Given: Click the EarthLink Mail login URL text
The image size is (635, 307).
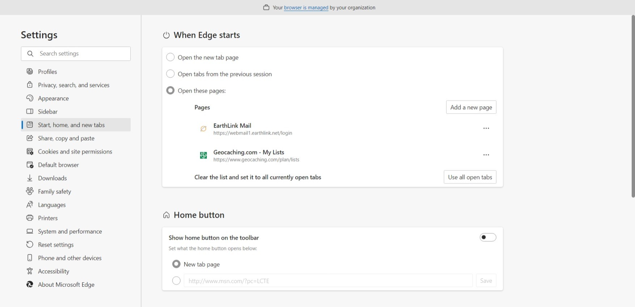Looking at the screenshot, I should (253, 133).
